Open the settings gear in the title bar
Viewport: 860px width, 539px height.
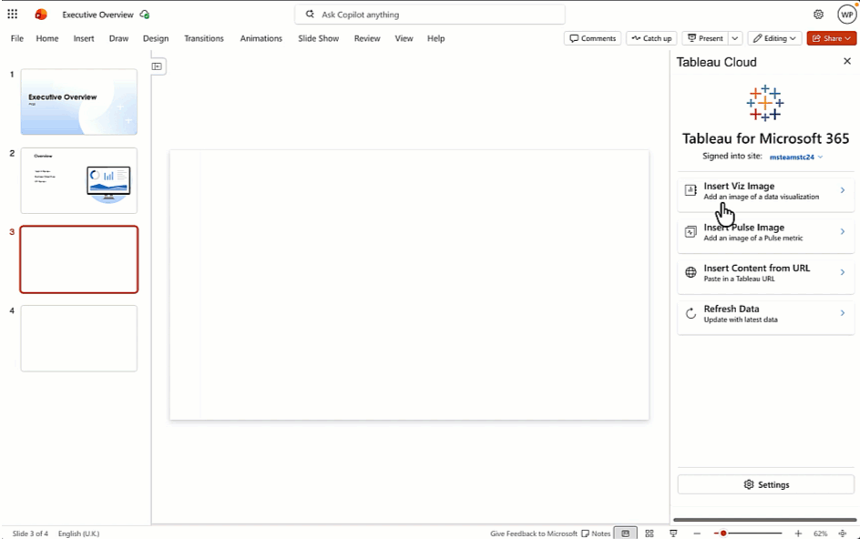(818, 15)
